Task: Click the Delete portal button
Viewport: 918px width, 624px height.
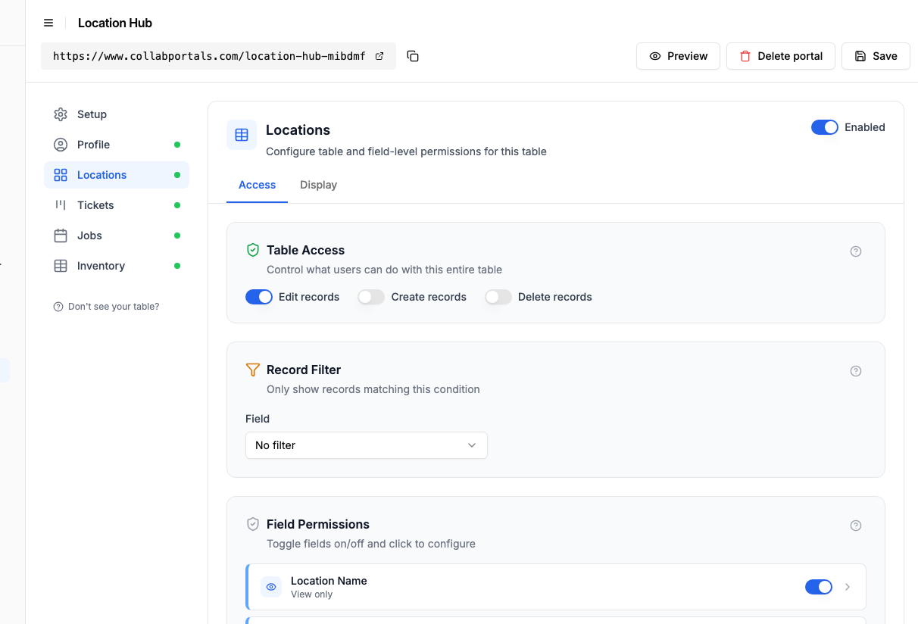Action: coord(781,56)
